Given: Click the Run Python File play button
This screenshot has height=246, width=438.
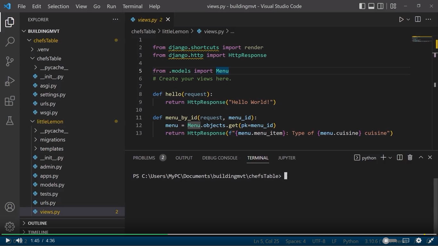Looking at the screenshot, I should 401,20.
